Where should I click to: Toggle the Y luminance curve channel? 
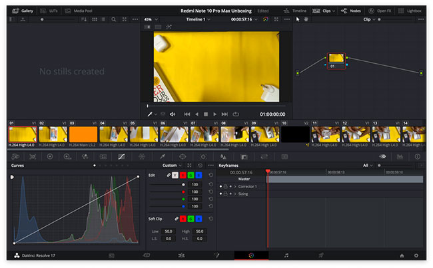pyautogui.click(x=175, y=176)
